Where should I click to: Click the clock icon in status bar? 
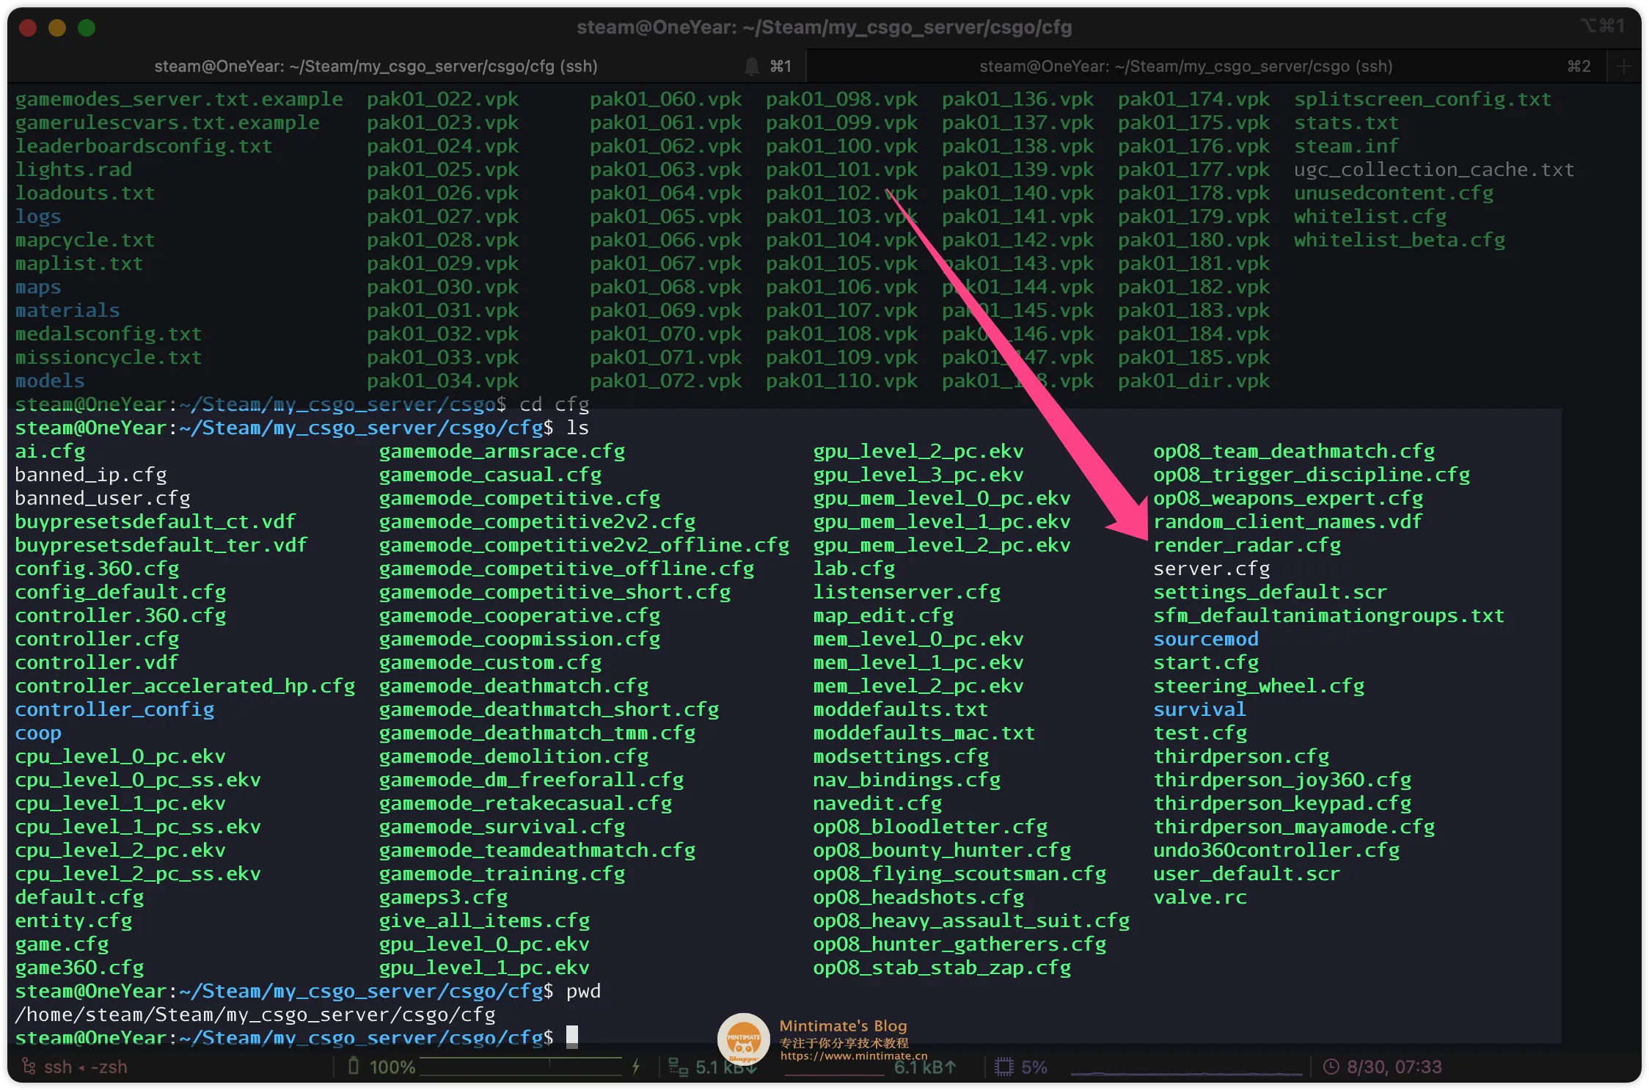click(1331, 1067)
